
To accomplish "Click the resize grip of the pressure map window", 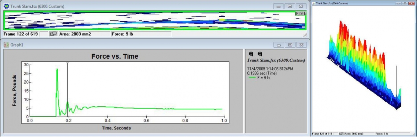I will coord(305,35).
